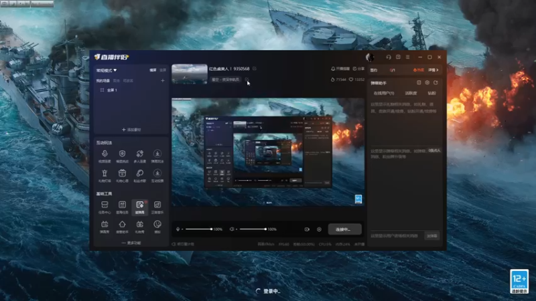Image resolution: width=536 pixels, height=301 pixels.
Task: Open the user avatar profile menu
Action: (x=370, y=57)
